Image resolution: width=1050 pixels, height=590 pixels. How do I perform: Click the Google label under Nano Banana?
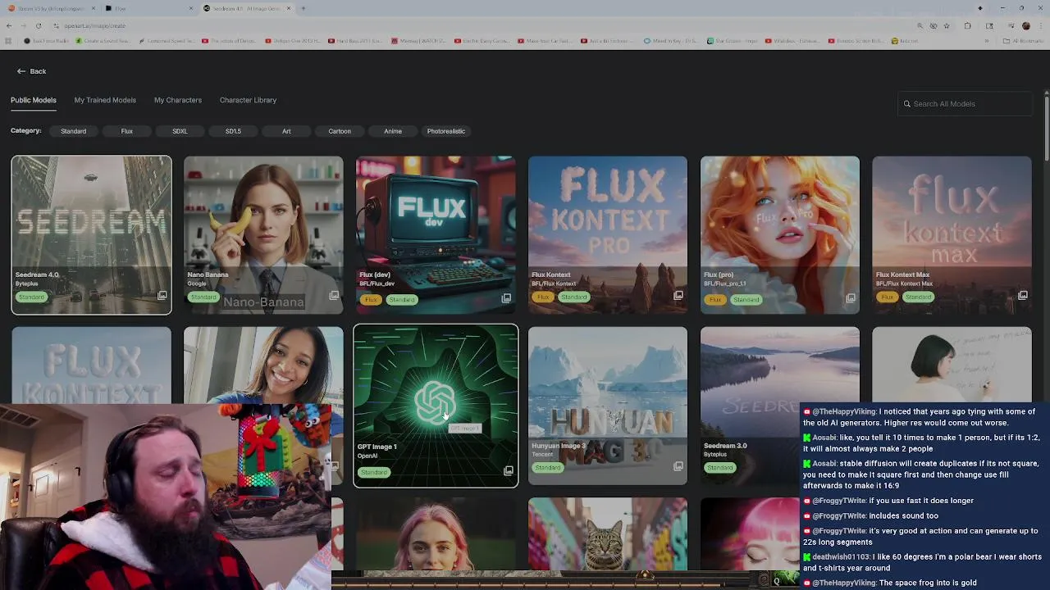197,284
